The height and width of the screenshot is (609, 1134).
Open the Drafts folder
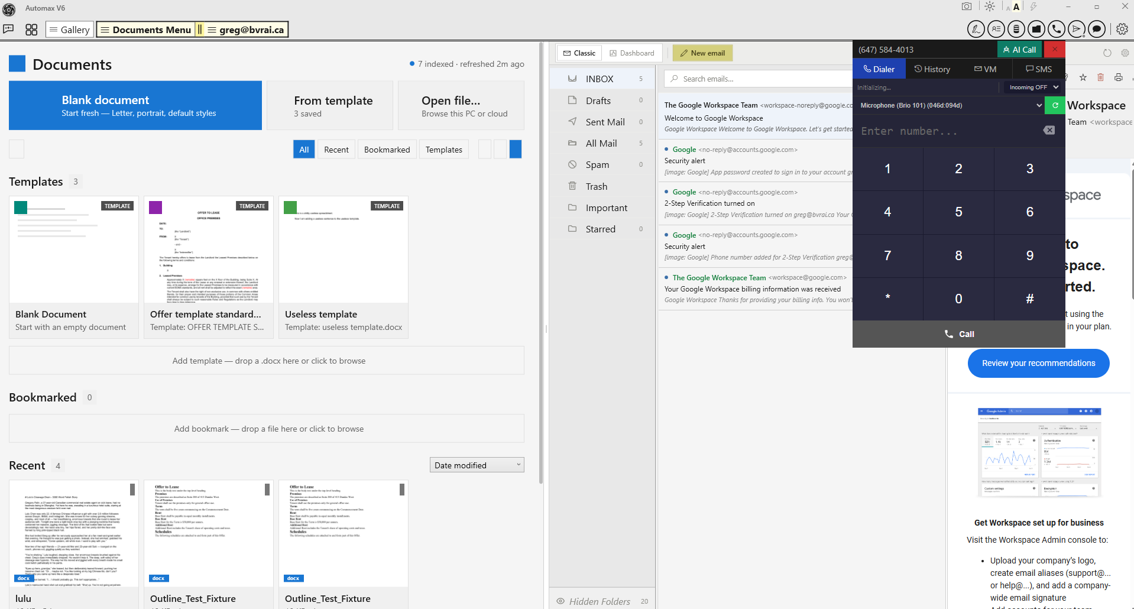(x=602, y=101)
